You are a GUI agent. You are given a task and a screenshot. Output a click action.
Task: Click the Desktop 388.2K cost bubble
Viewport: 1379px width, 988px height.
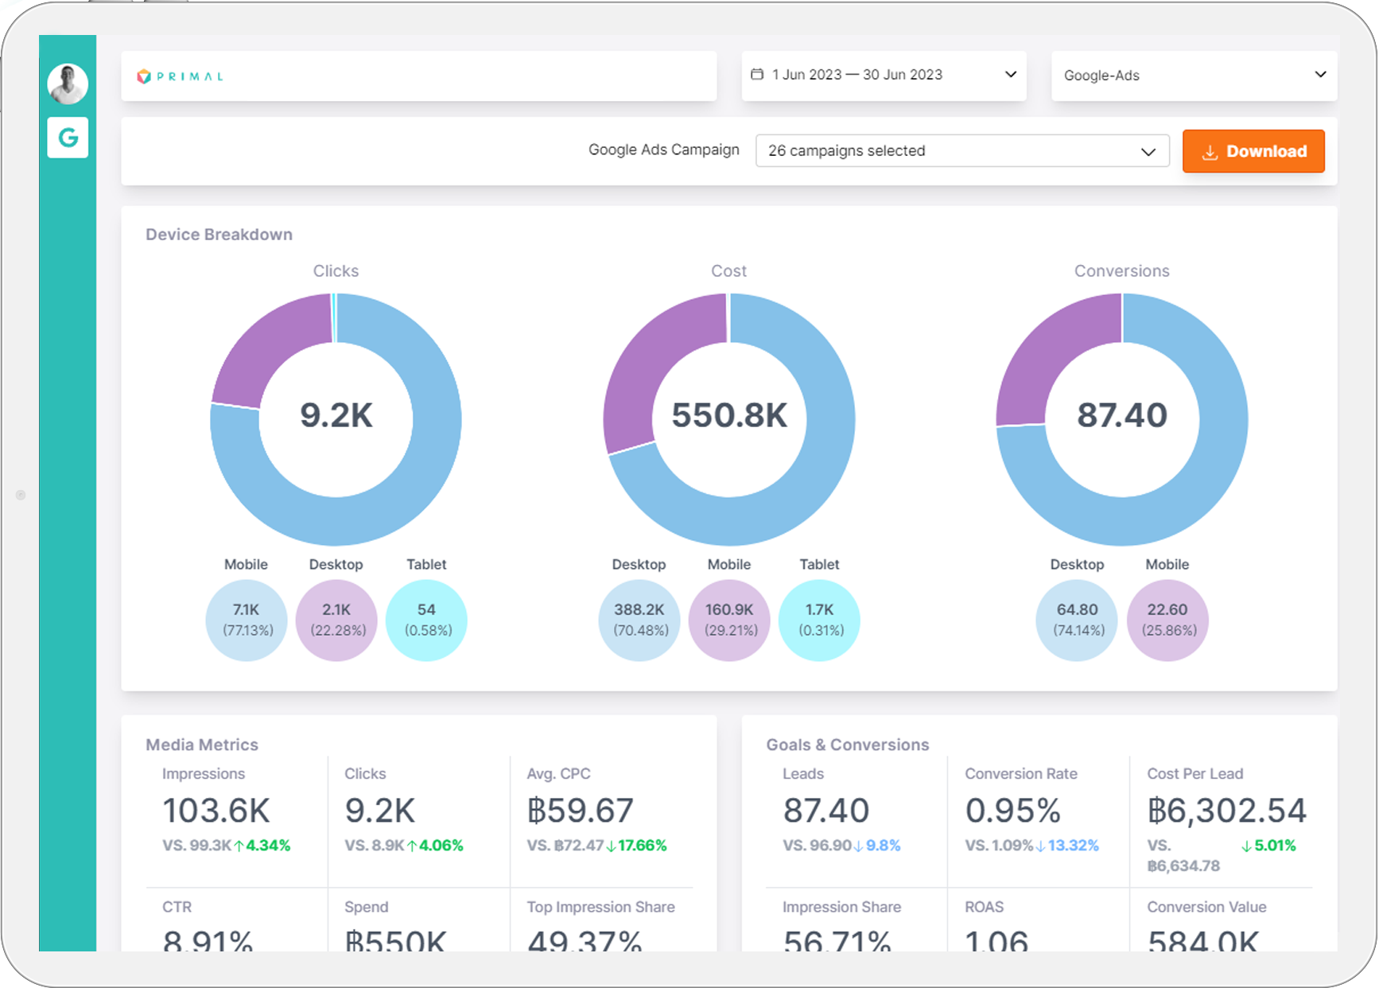coord(639,620)
